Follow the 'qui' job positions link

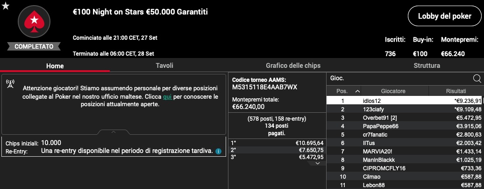167,96
